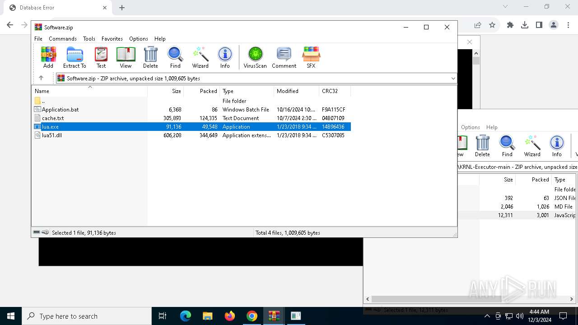Sort by CRC32 column header

click(x=335, y=91)
